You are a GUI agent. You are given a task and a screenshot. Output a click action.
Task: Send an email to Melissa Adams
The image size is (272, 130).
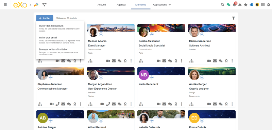coord(114,61)
